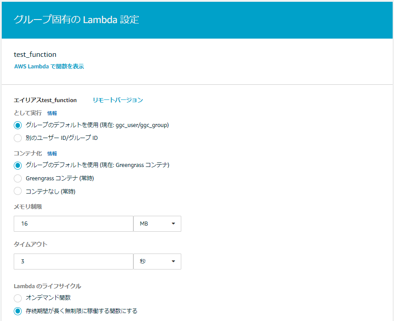Click the test_function name text in the header section

pyautogui.click(x=35, y=55)
